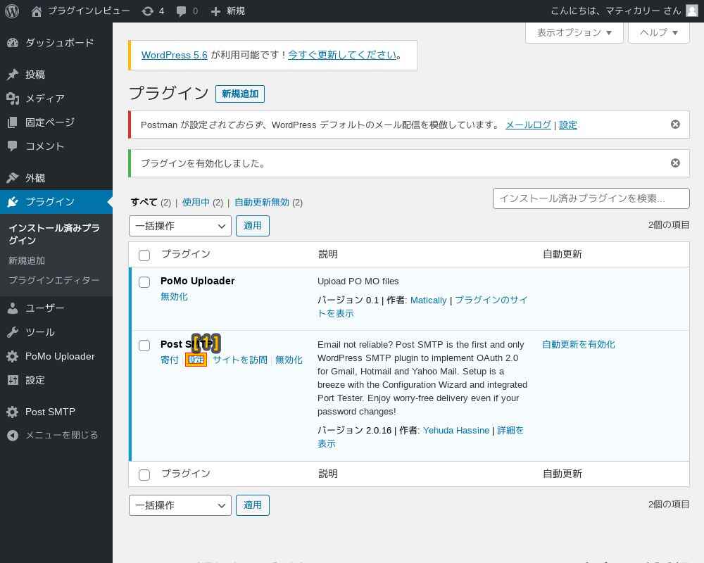Open インストール済みプラグイン submenu item
The image size is (704, 563).
point(54,234)
